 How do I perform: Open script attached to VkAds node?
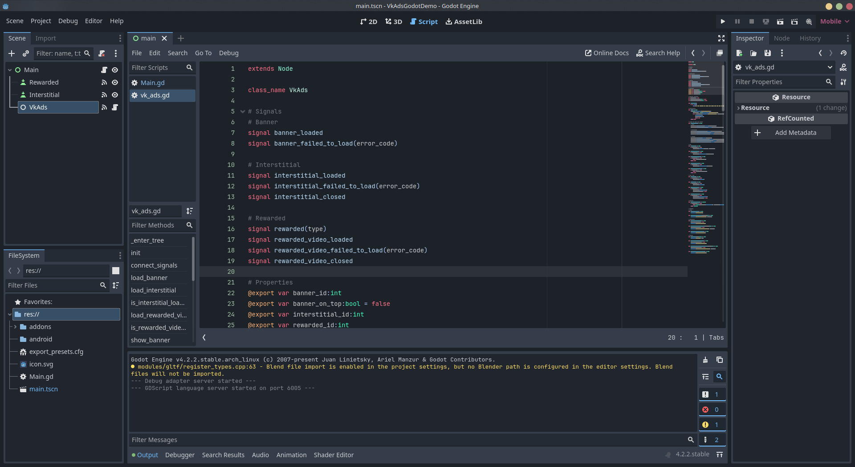click(115, 107)
